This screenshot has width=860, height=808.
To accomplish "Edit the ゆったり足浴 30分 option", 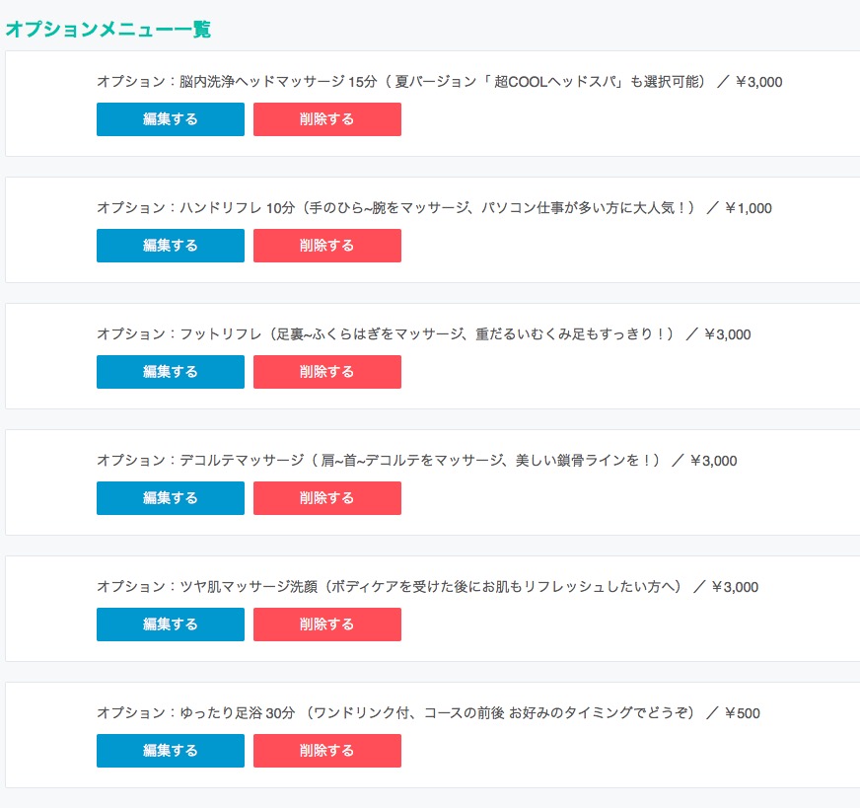I will (x=171, y=751).
